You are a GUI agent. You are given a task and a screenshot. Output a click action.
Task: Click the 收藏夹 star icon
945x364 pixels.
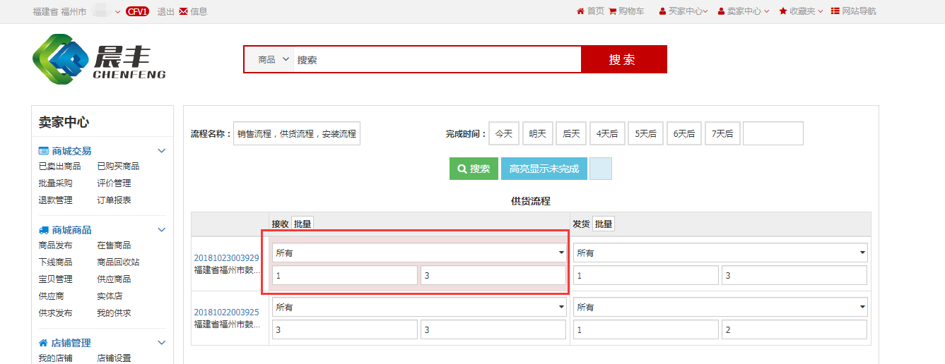[x=783, y=11]
